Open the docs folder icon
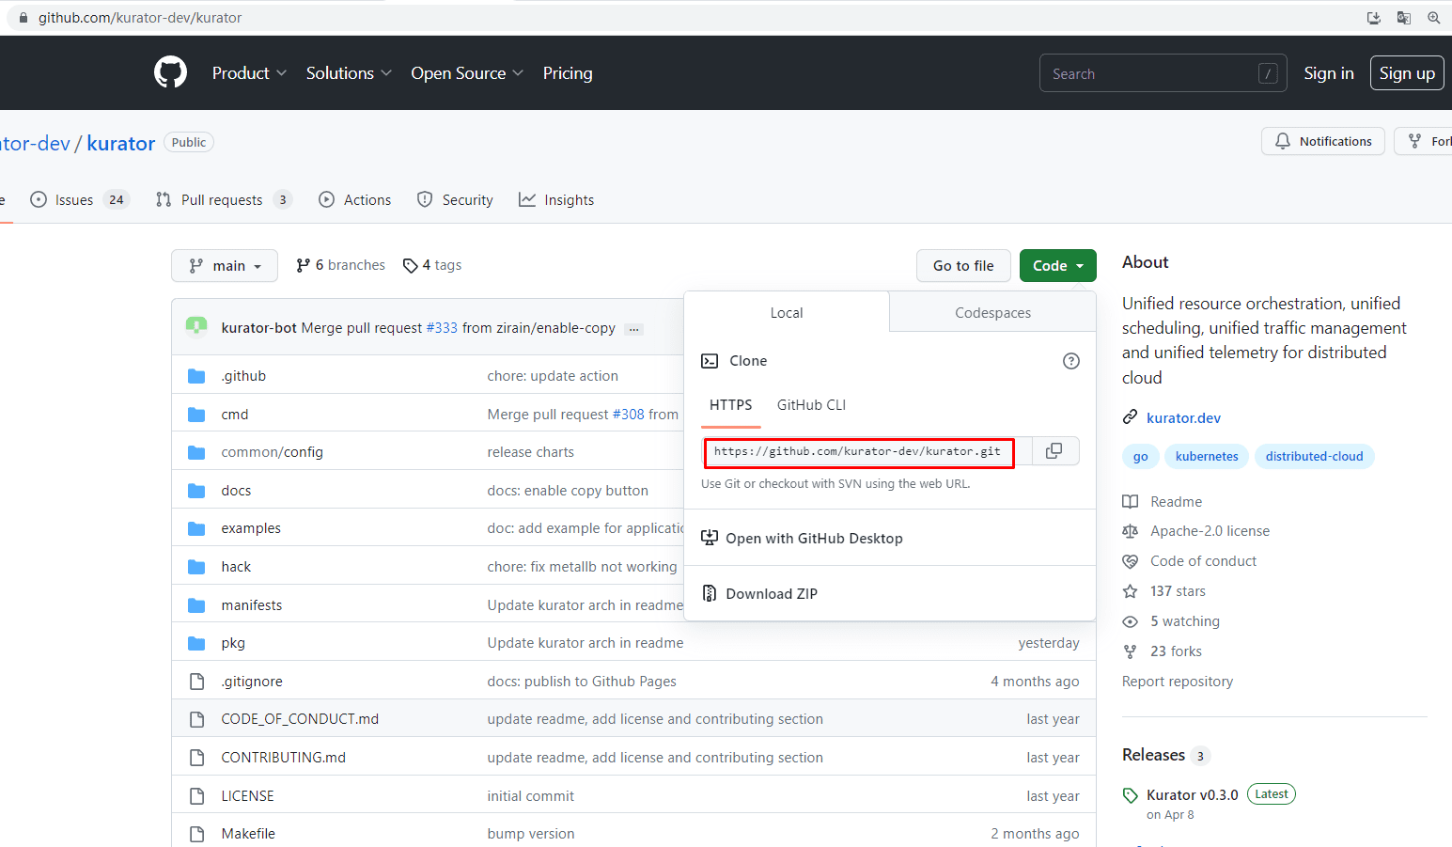The width and height of the screenshot is (1452, 847). [196, 491]
